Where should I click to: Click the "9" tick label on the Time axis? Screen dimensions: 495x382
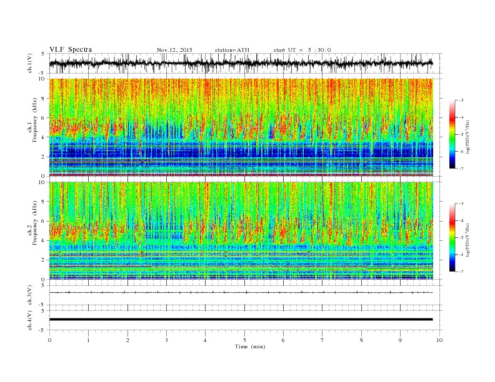coord(400,340)
